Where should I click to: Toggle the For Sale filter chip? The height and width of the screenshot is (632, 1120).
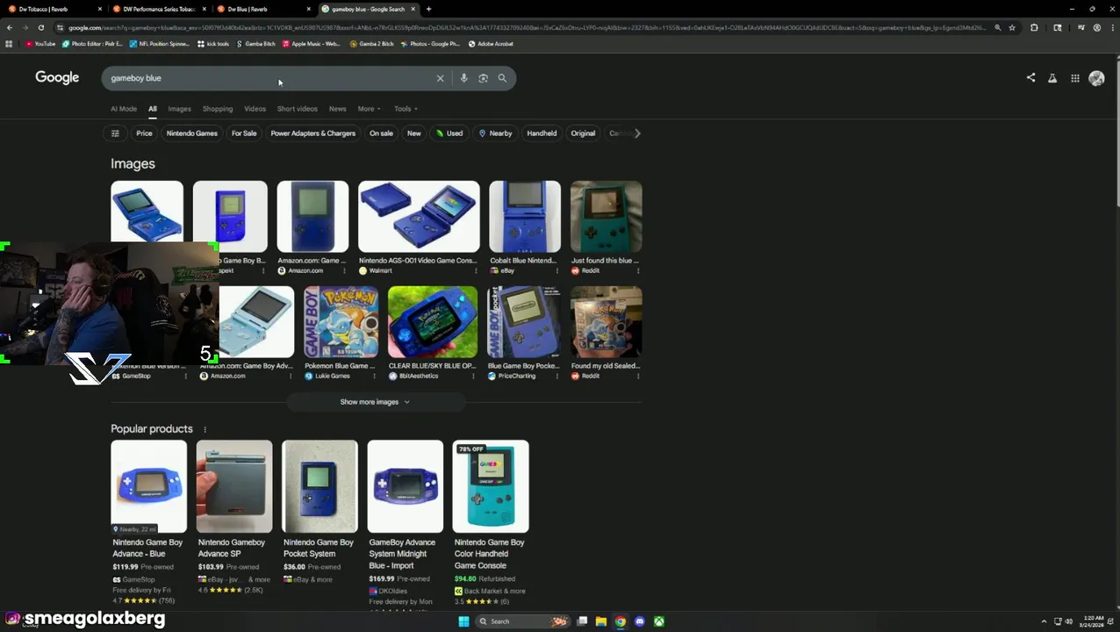point(244,133)
